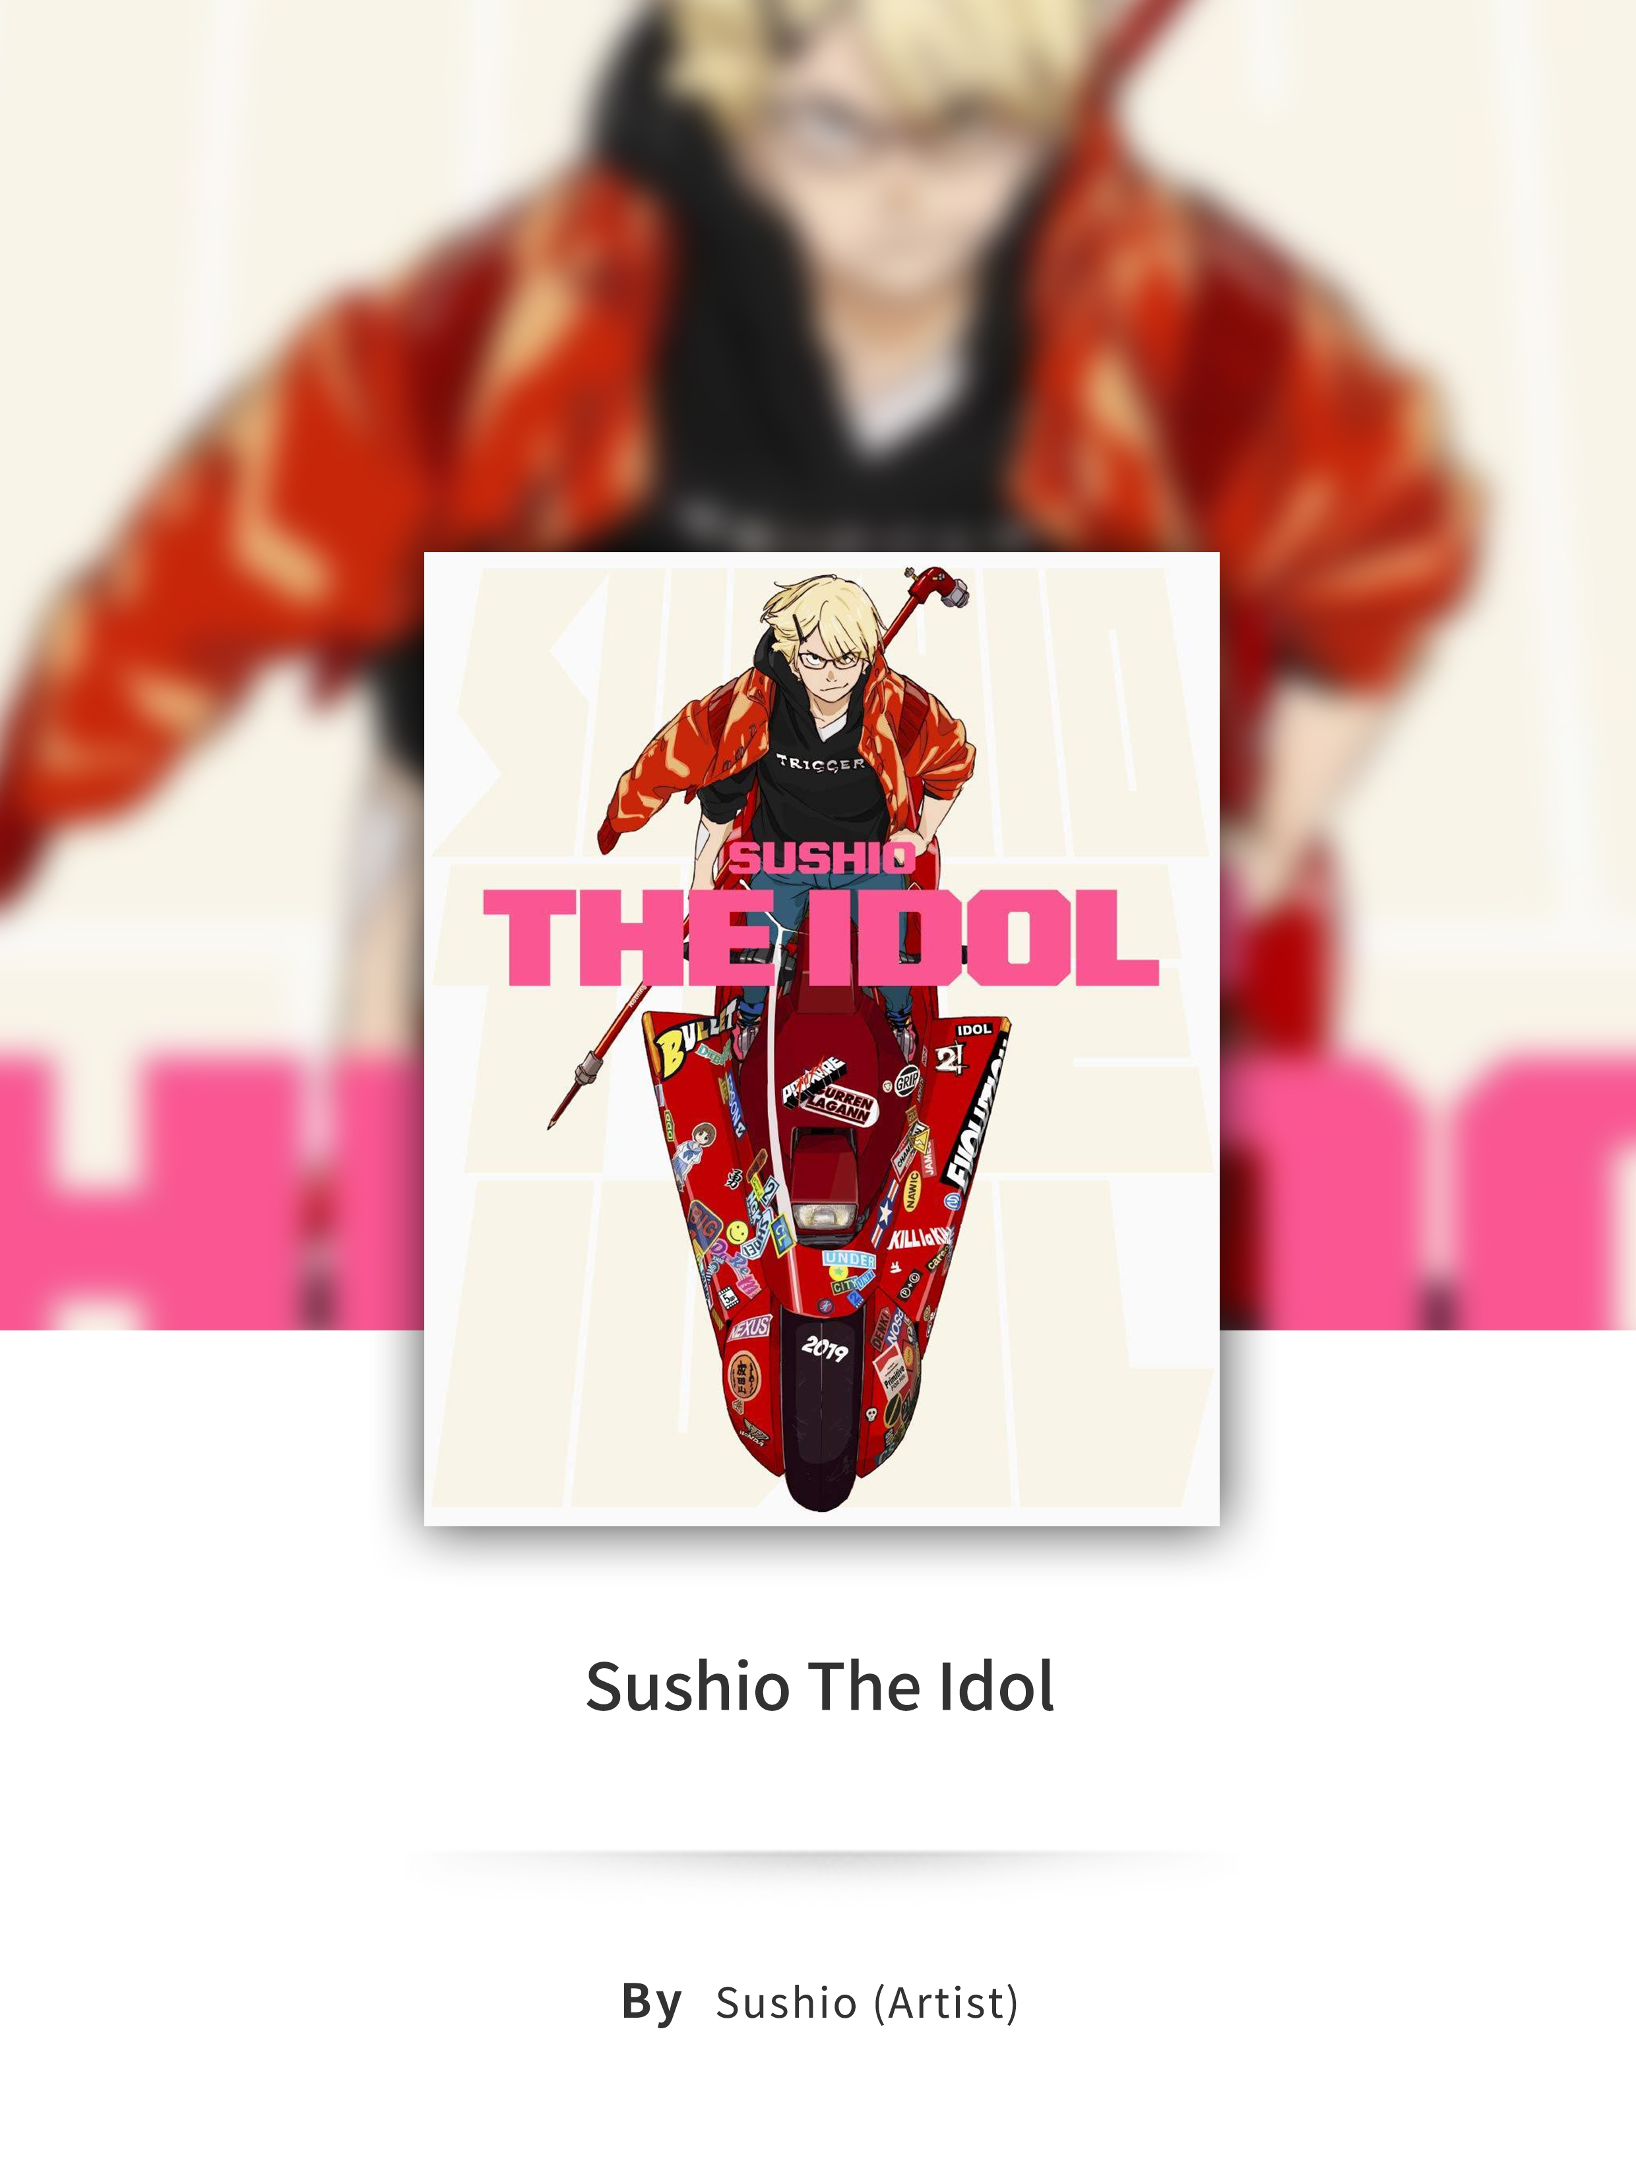Click the Sushio (Artist) author link

867,2003
